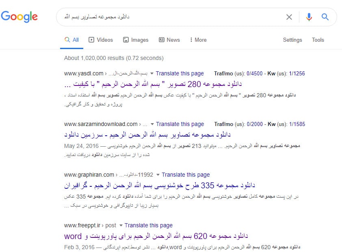Viewport: 342px width, 252px height.
Task: Switch to the Images results tab
Action: [x=136, y=40]
